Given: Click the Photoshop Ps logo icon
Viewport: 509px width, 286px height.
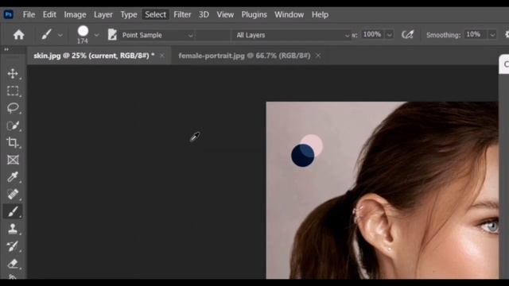Looking at the screenshot, I should (9, 14).
